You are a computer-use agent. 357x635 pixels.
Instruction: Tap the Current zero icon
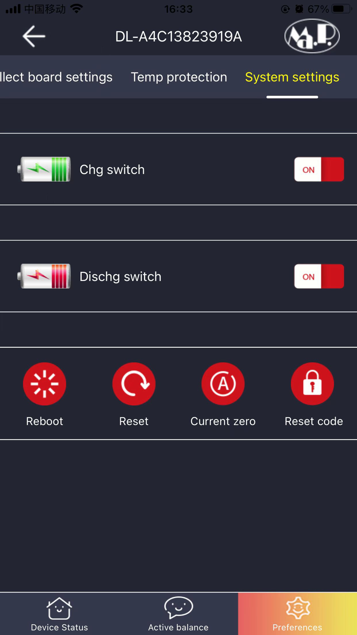pyautogui.click(x=223, y=384)
